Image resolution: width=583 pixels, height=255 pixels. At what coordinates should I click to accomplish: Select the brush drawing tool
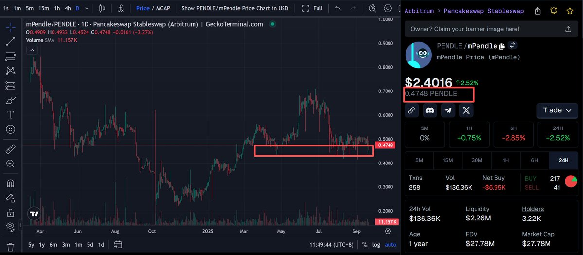point(10,100)
